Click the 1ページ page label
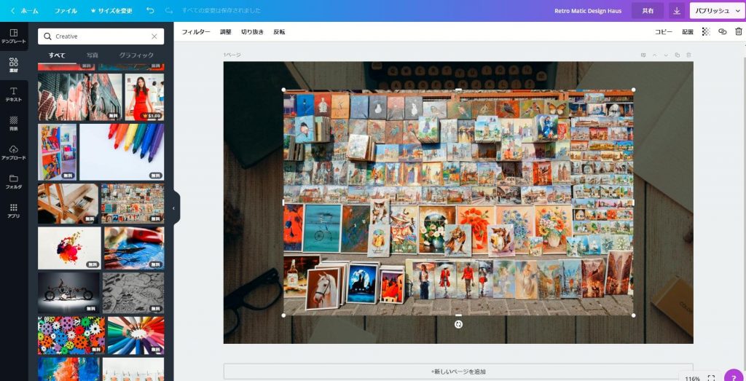746x381 pixels. (232, 55)
